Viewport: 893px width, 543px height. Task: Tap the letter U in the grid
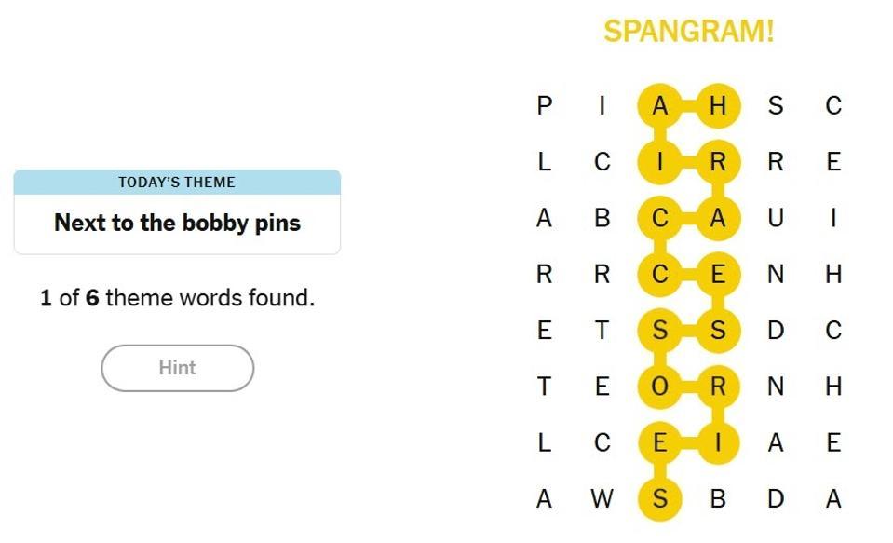pyautogui.click(x=776, y=218)
